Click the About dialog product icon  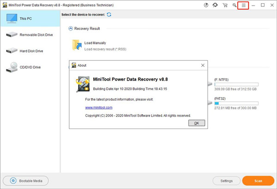pos(83,84)
